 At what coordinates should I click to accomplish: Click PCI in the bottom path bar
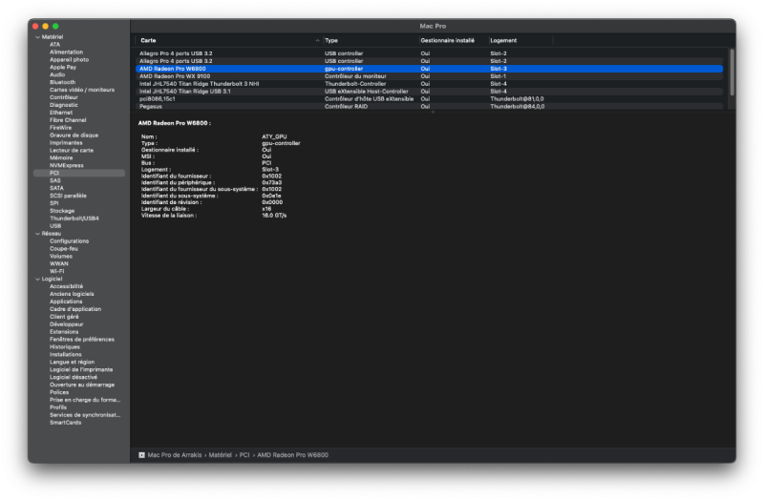click(244, 456)
